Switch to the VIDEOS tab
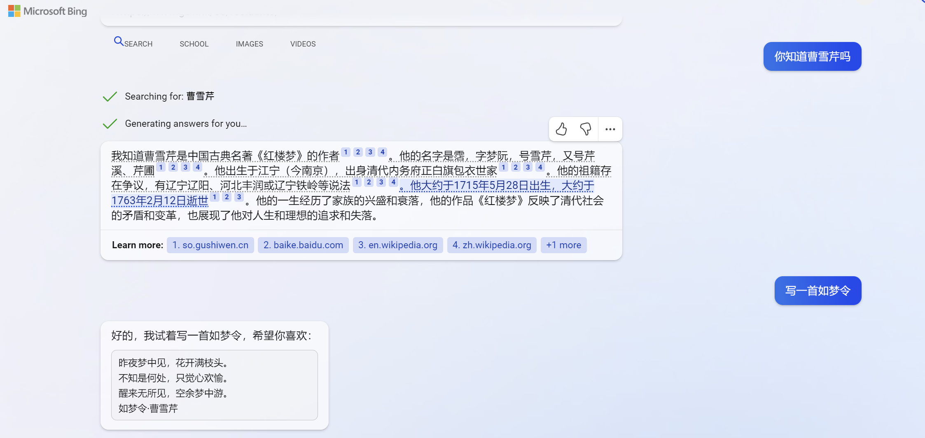The width and height of the screenshot is (925, 438). pos(303,44)
